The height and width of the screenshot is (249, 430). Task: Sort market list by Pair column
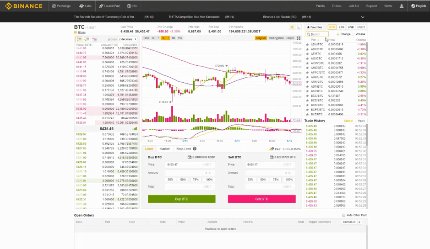315,40
